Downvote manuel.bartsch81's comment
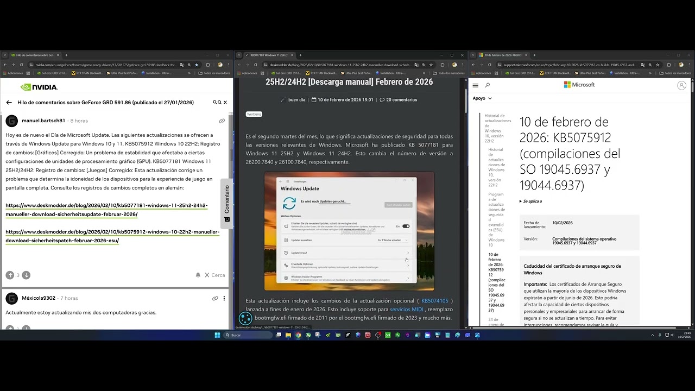695x391 pixels. [26, 275]
